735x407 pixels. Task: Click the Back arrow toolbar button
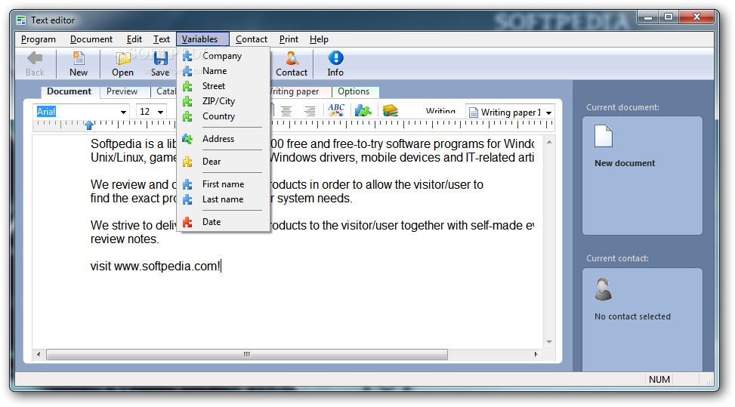tap(35, 64)
